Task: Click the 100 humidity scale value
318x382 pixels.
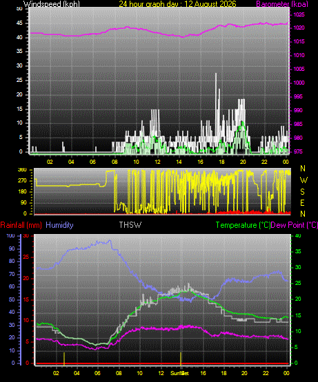Action: pyautogui.click(x=11, y=236)
